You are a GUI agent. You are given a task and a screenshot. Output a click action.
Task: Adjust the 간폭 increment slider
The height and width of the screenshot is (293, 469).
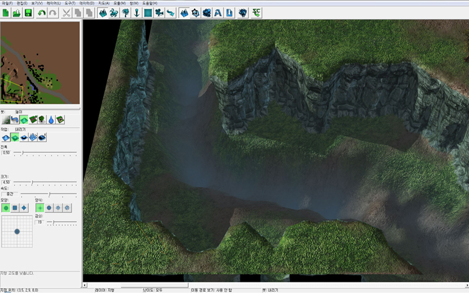pos(45,153)
